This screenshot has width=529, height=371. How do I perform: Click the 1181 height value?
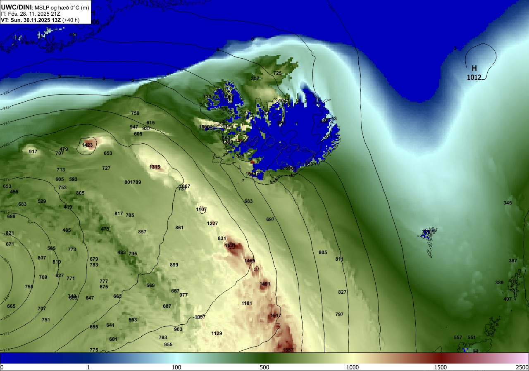(247, 303)
